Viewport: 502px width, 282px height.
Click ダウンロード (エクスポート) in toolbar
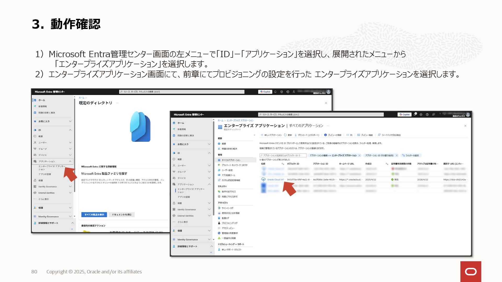click(x=307, y=135)
